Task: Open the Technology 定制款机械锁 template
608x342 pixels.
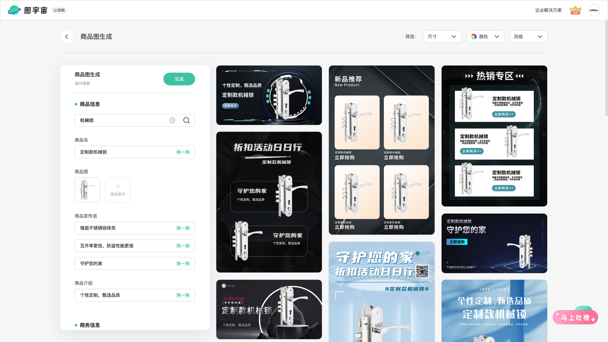Action: [269, 310]
